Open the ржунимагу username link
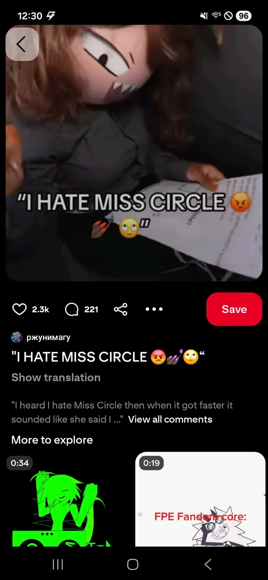 pyautogui.click(x=49, y=337)
